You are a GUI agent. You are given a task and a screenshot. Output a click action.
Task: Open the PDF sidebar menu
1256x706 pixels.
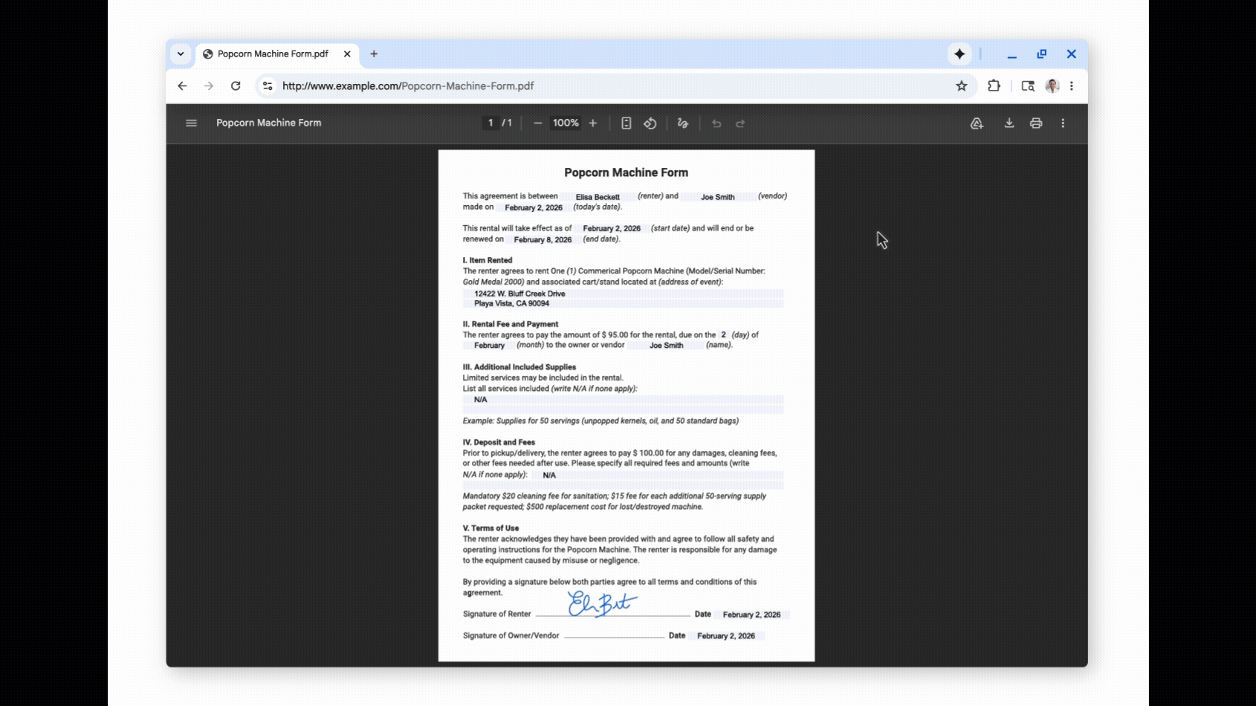[191, 123]
